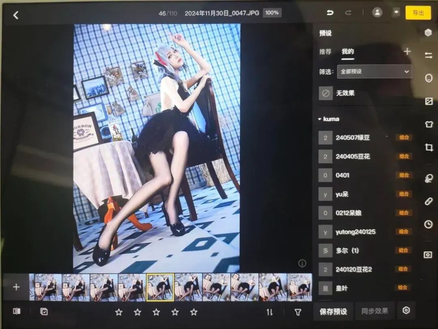Rate the photo five stars
This screenshot has height=329, width=438.
(193, 312)
